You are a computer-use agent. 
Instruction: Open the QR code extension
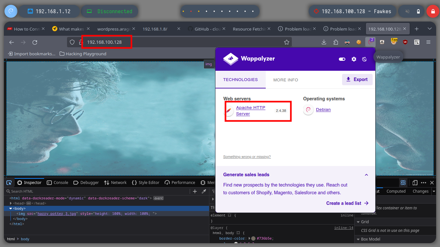[417, 42]
